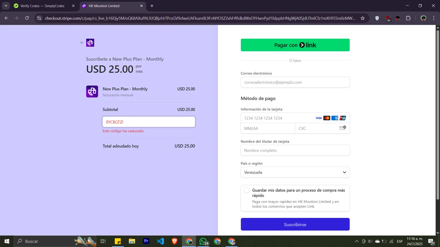Click the volume speaker tray icon
Viewport: 440px width, 247px height.
370,241
